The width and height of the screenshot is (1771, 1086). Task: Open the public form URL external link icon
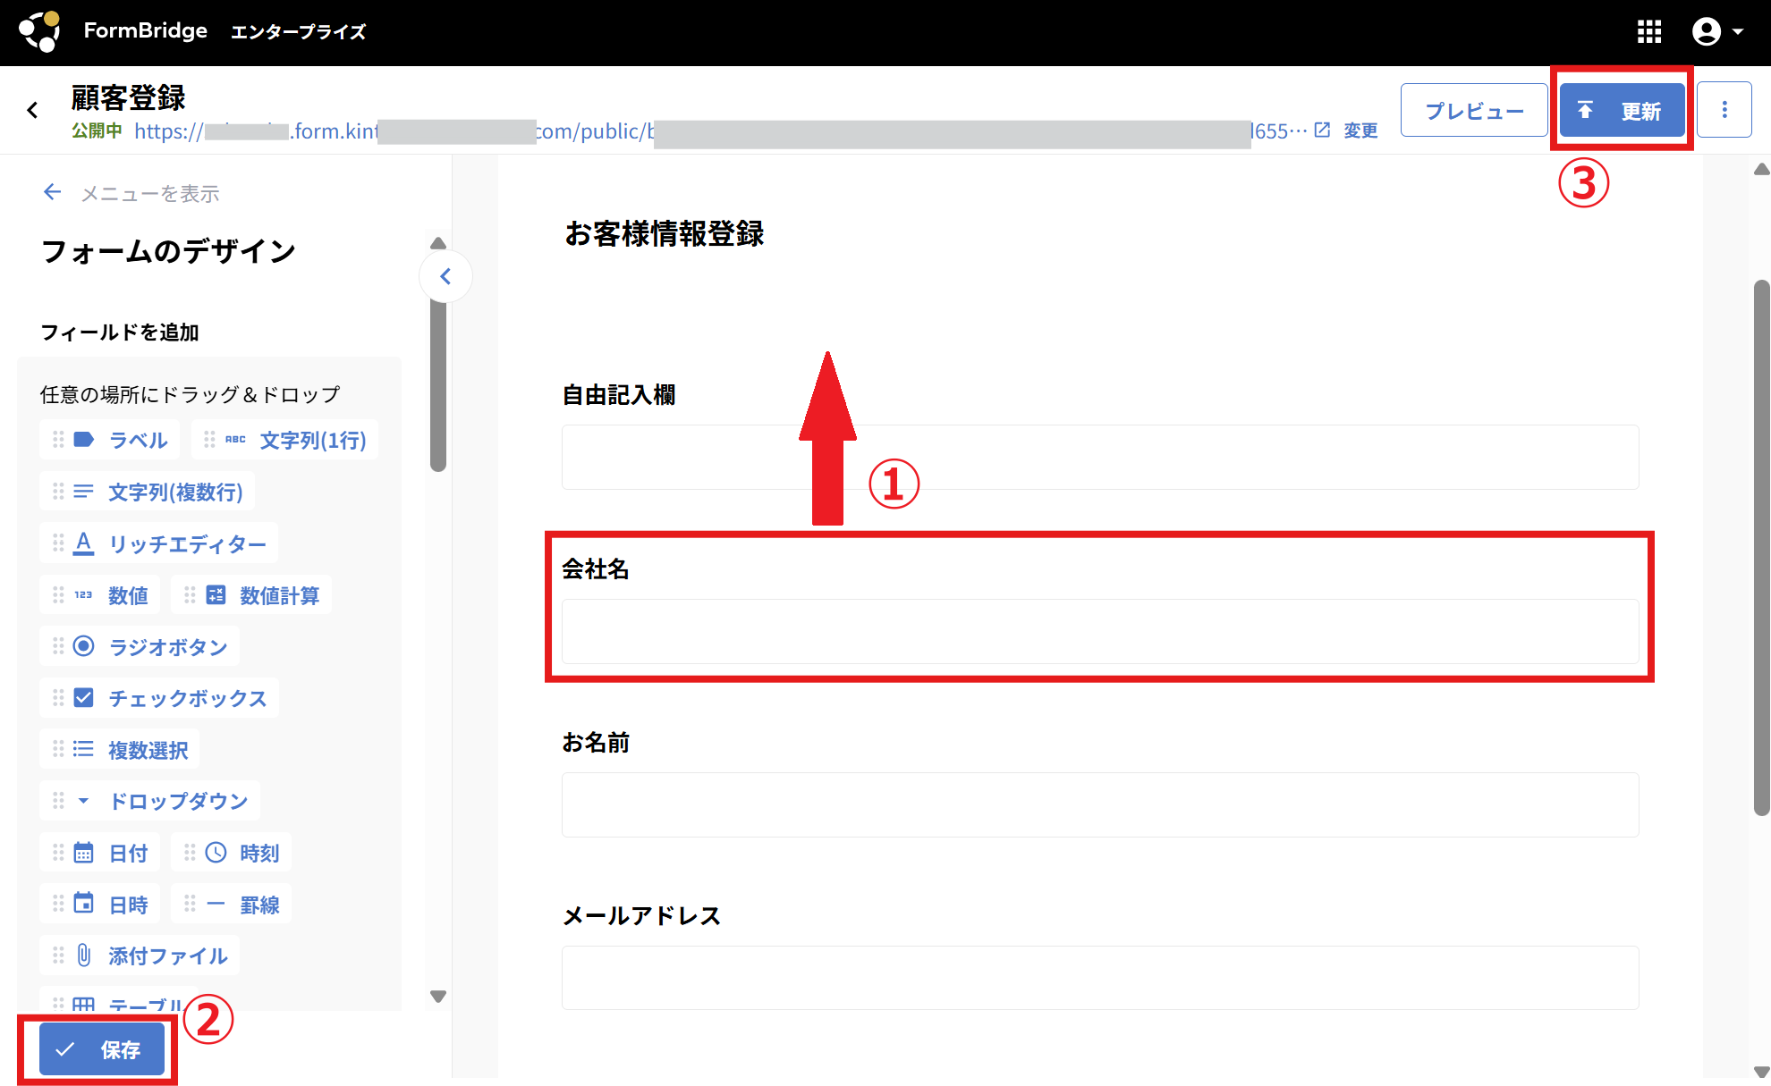tap(1322, 130)
